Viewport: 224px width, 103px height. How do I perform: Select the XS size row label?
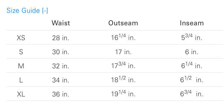pyautogui.click(x=21, y=38)
